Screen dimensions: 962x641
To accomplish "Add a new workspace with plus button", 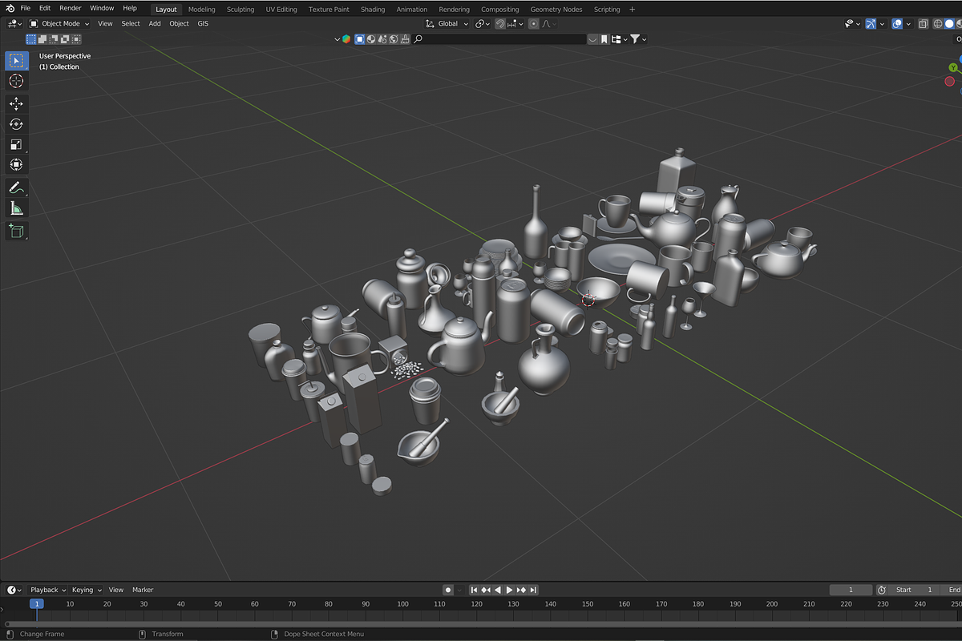I will pyautogui.click(x=633, y=10).
